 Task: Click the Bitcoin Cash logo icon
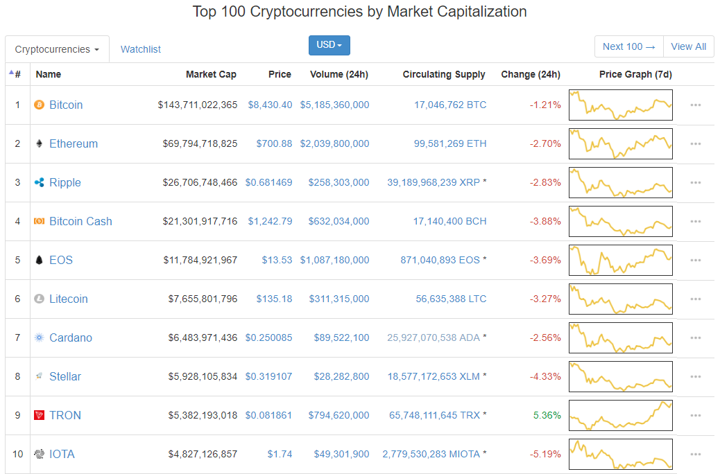click(39, 221)
